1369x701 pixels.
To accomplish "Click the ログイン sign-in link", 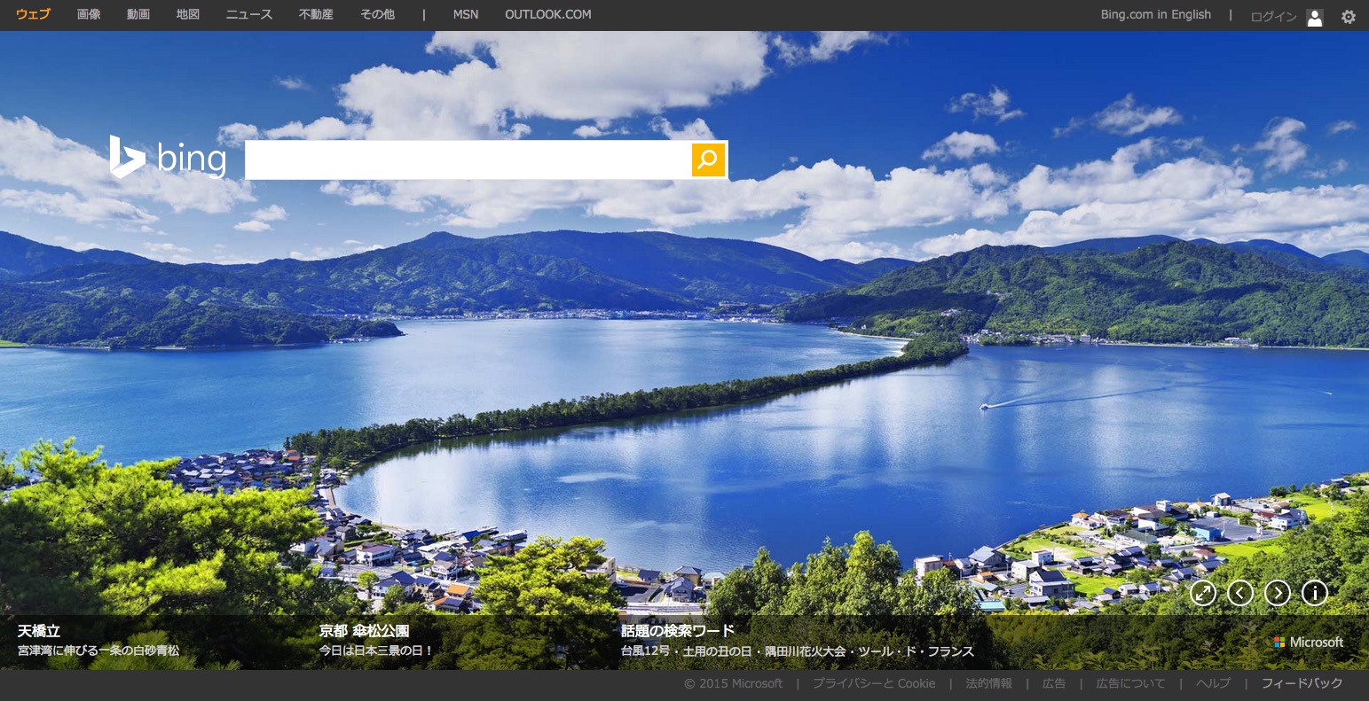I will (x=1273, y=17).
